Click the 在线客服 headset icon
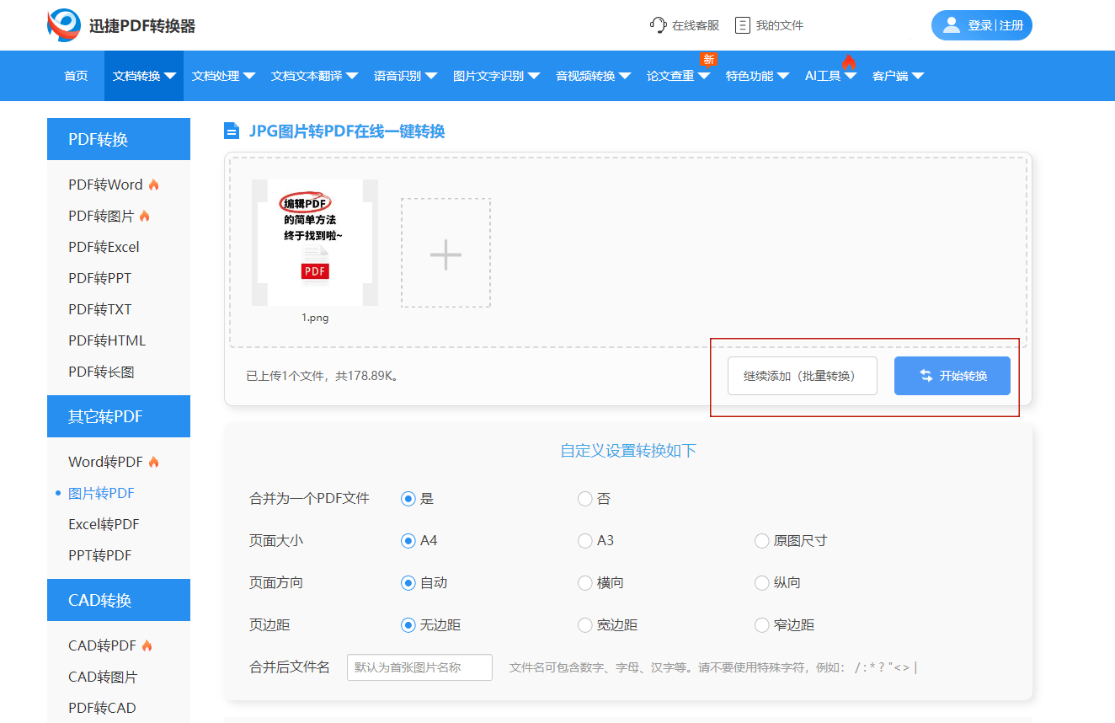This screenshot has width=1115, height=723. coord(658,25)
